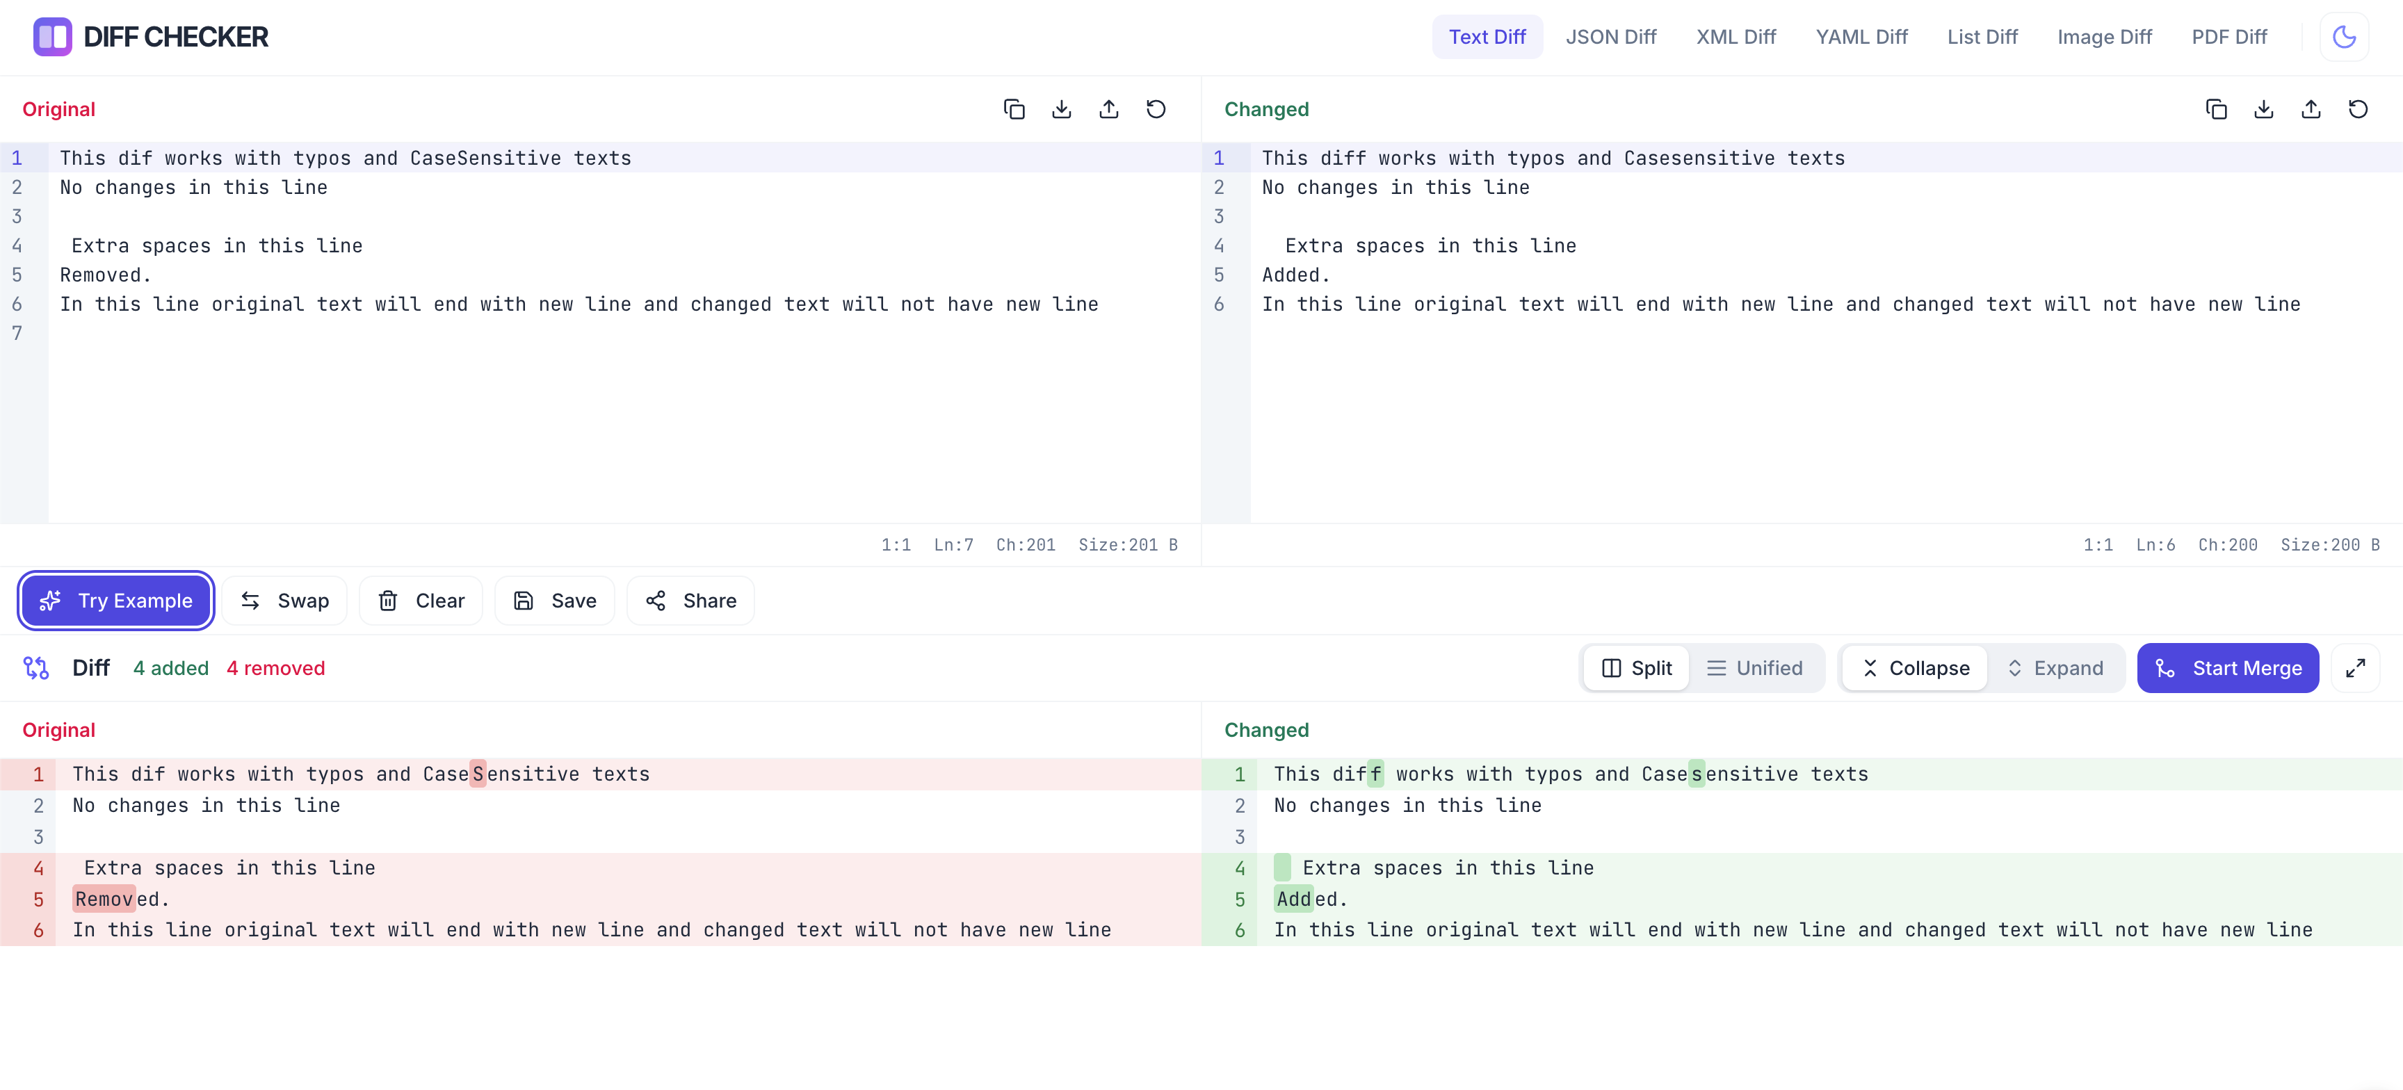Open the Image Diff tool

(x=2103, y=36)
